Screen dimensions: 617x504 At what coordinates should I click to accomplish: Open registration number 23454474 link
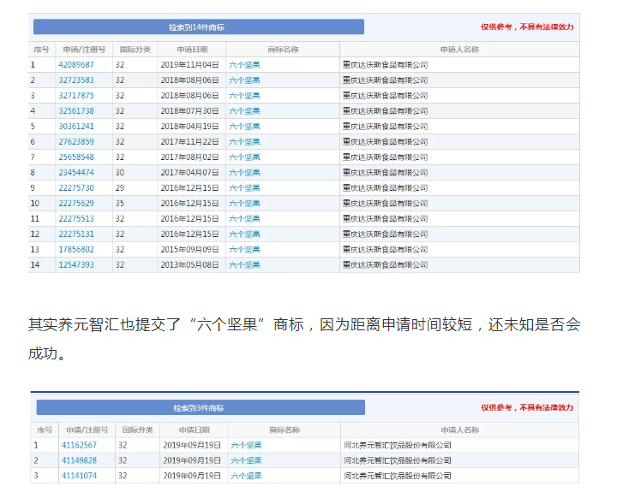76,173
